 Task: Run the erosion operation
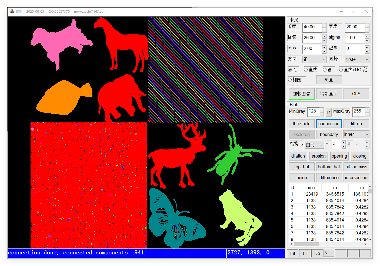coord(318,156)
